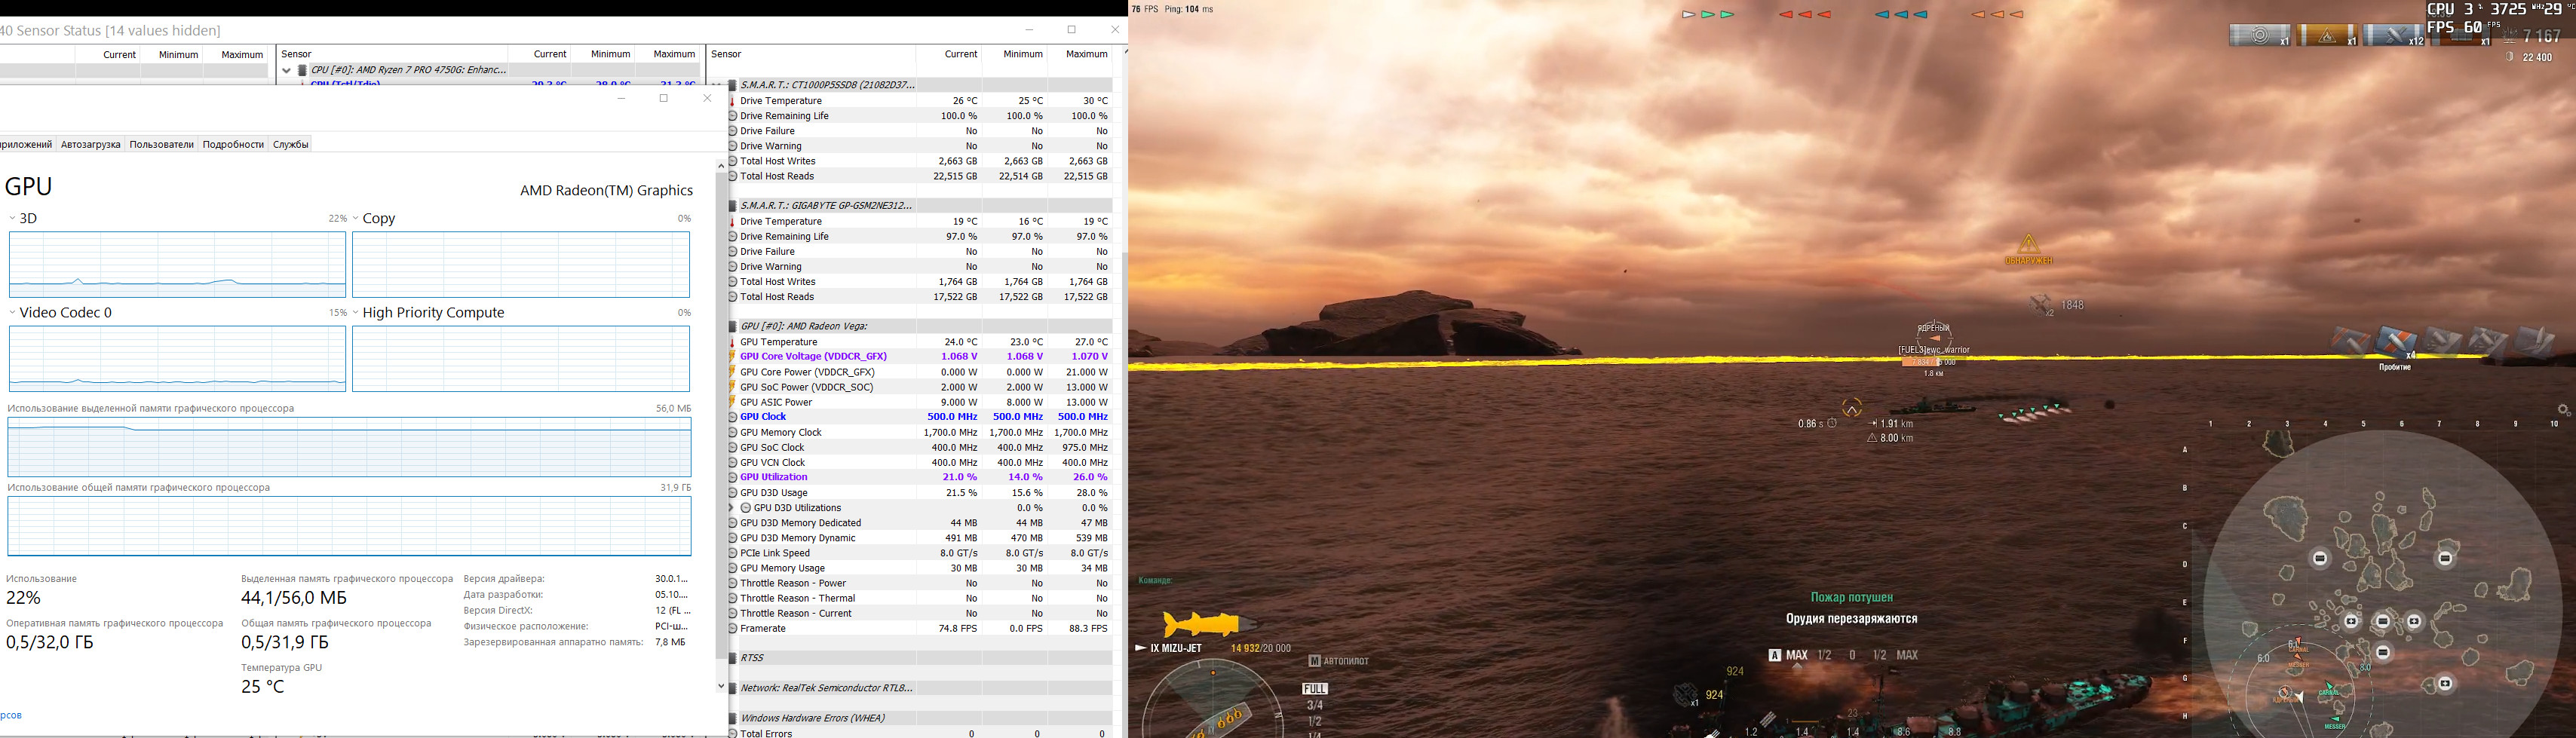Click the 'Орудия перезаряжаются' message in the game
This screenshot has height=738, width=2576.
(1851, 619)
